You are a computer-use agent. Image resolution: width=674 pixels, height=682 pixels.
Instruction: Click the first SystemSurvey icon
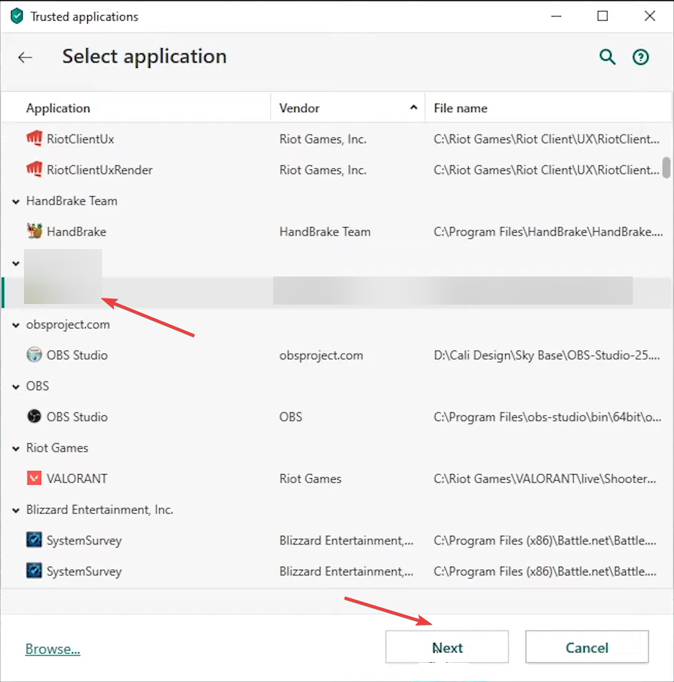click(34, 540)
